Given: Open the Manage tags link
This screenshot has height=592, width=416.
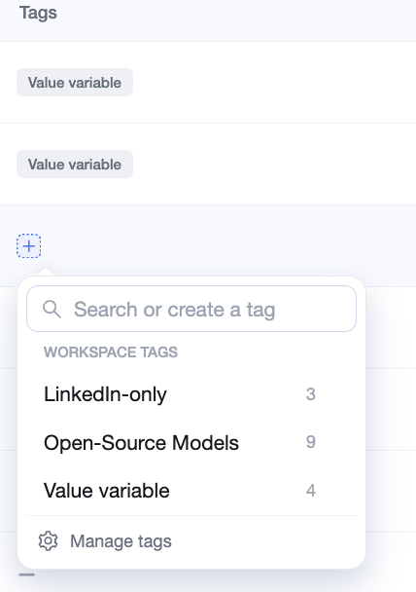Looking at the screenshot, I should point(121,541).
